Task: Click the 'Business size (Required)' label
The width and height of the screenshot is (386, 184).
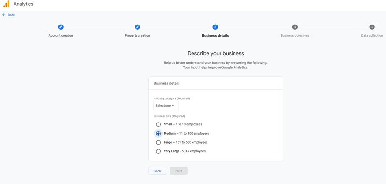Action: (x=169, y=116)
